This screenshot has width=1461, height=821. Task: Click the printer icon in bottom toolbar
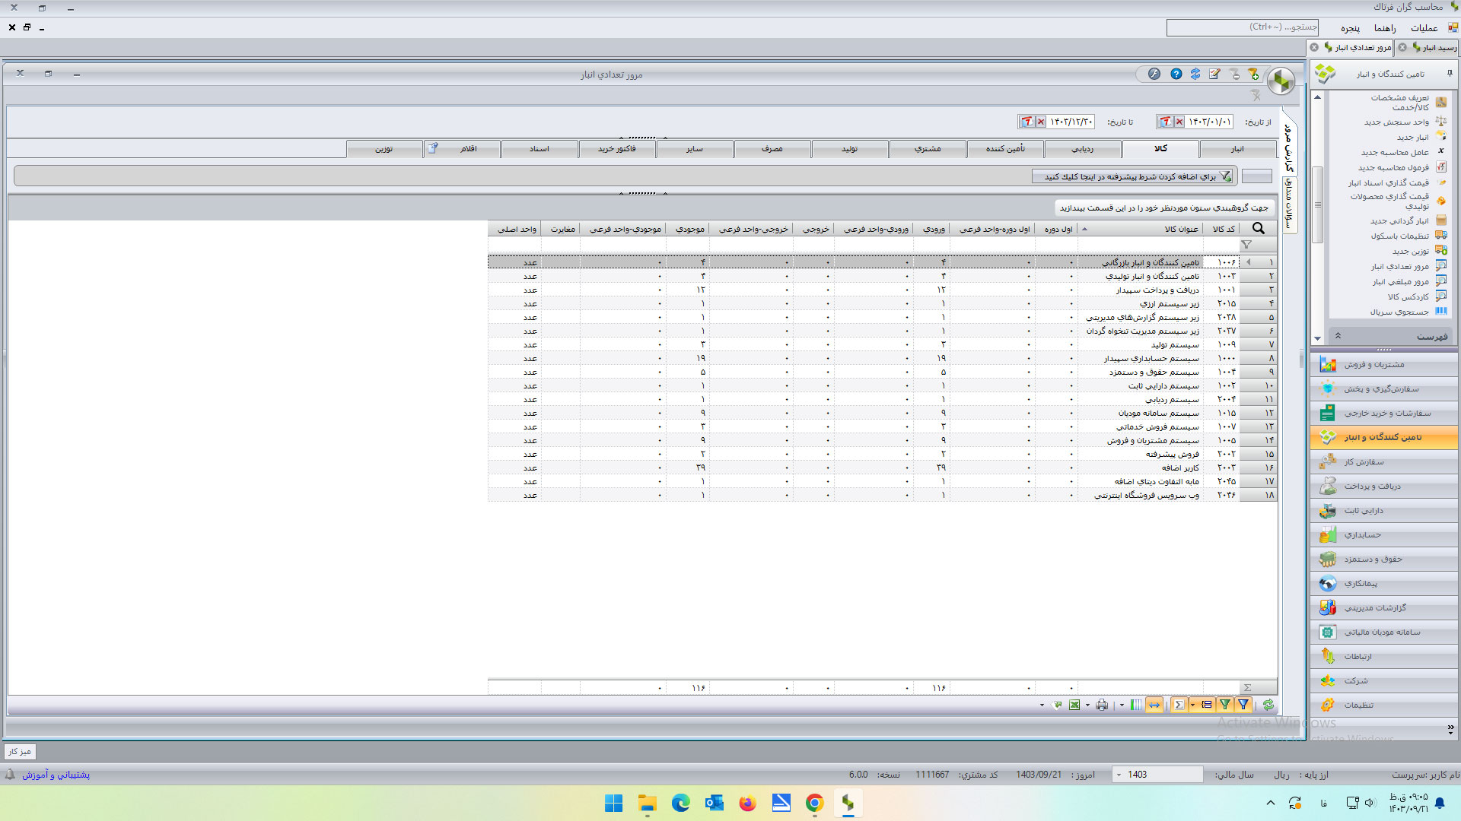pos(1102,705)
